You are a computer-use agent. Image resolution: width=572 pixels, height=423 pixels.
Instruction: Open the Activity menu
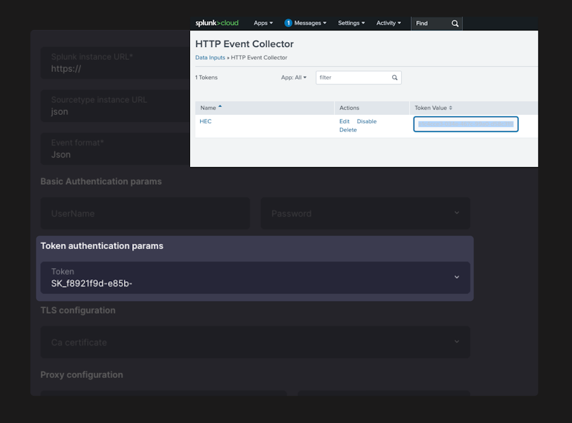pos(388,23)
